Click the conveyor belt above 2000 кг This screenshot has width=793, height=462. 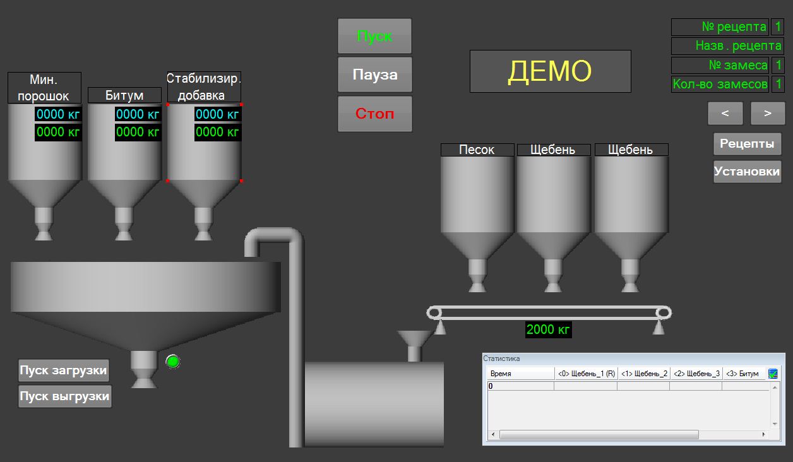549,312
